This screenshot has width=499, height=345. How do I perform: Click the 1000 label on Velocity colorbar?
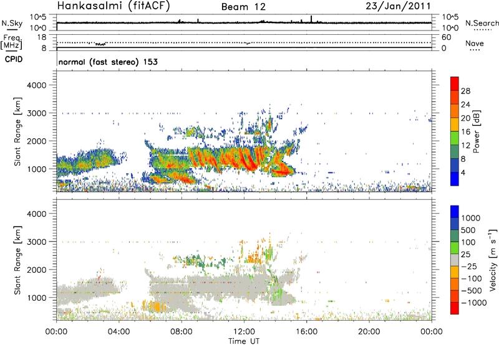coord(471,218)
